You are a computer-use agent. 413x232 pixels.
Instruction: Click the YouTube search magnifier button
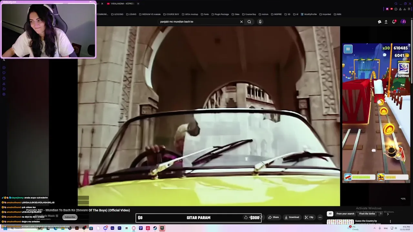249,22
